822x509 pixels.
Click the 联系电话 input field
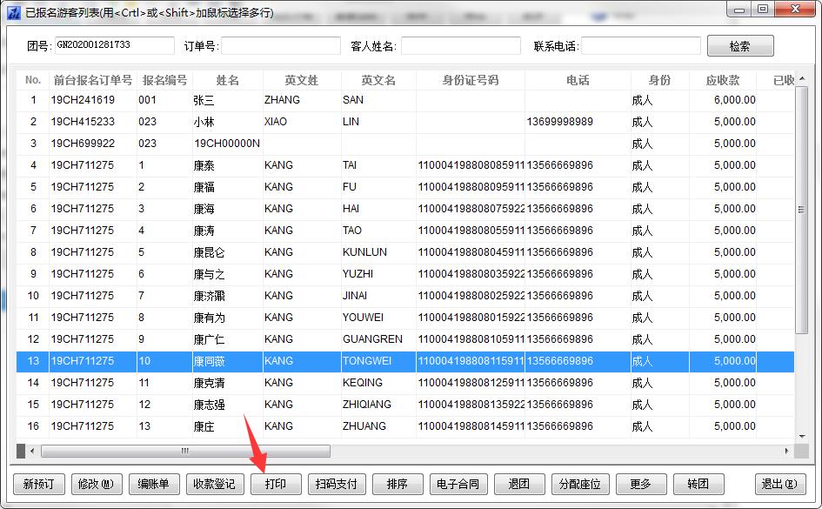pyautogui.click(x=640, y=46)
